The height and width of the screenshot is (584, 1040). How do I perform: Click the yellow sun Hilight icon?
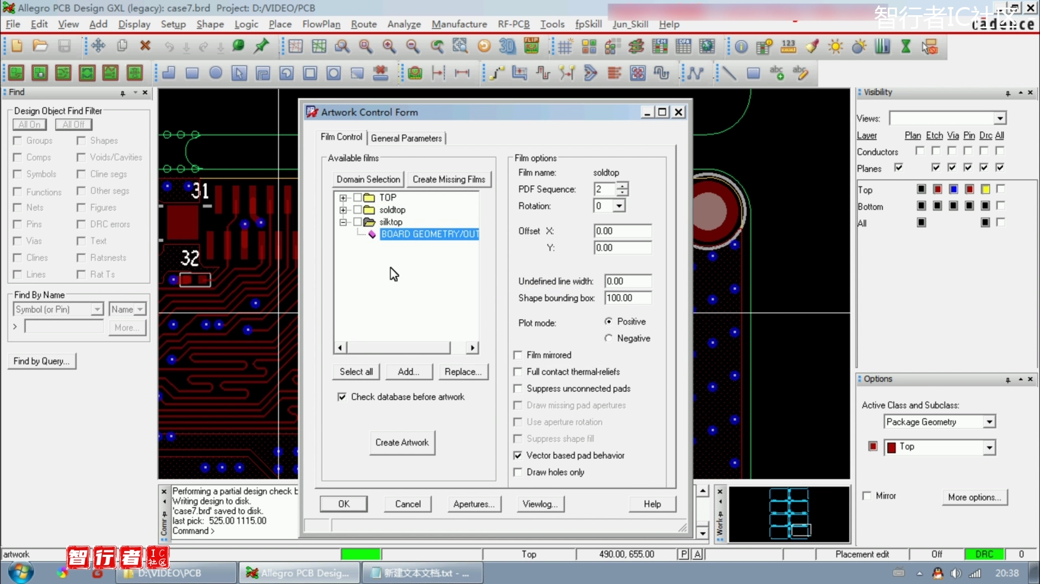[x=836, y=47]
